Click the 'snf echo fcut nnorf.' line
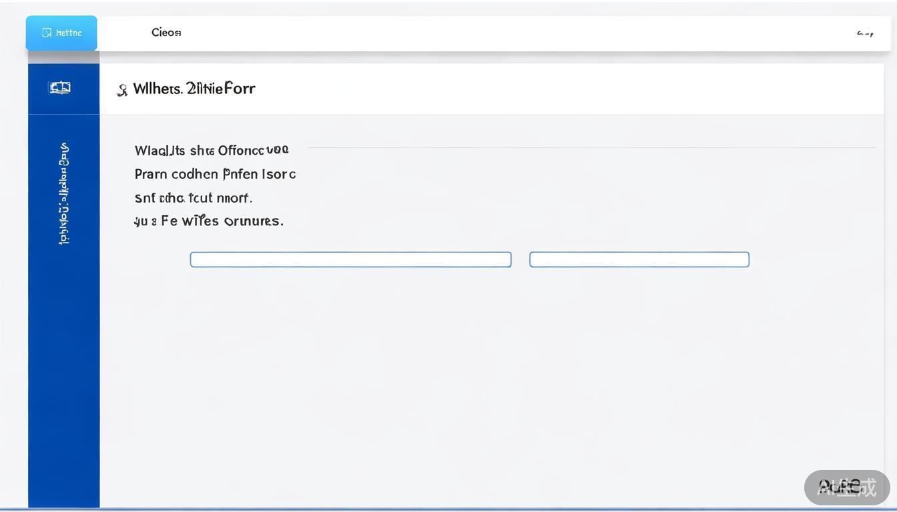 [x=194, y=198]
